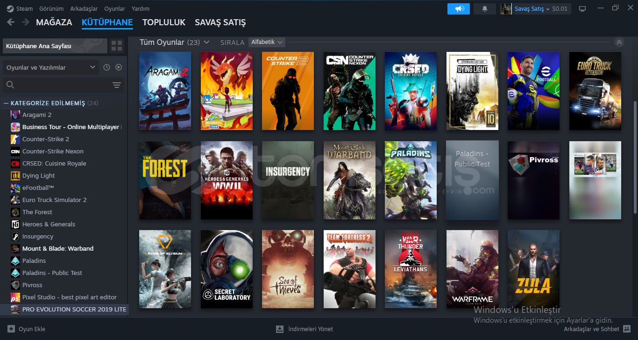Open the Oyunlar ve Yazılımlar dropdown
The width and height of the screenshot is (638, 340).
point(51,67)
